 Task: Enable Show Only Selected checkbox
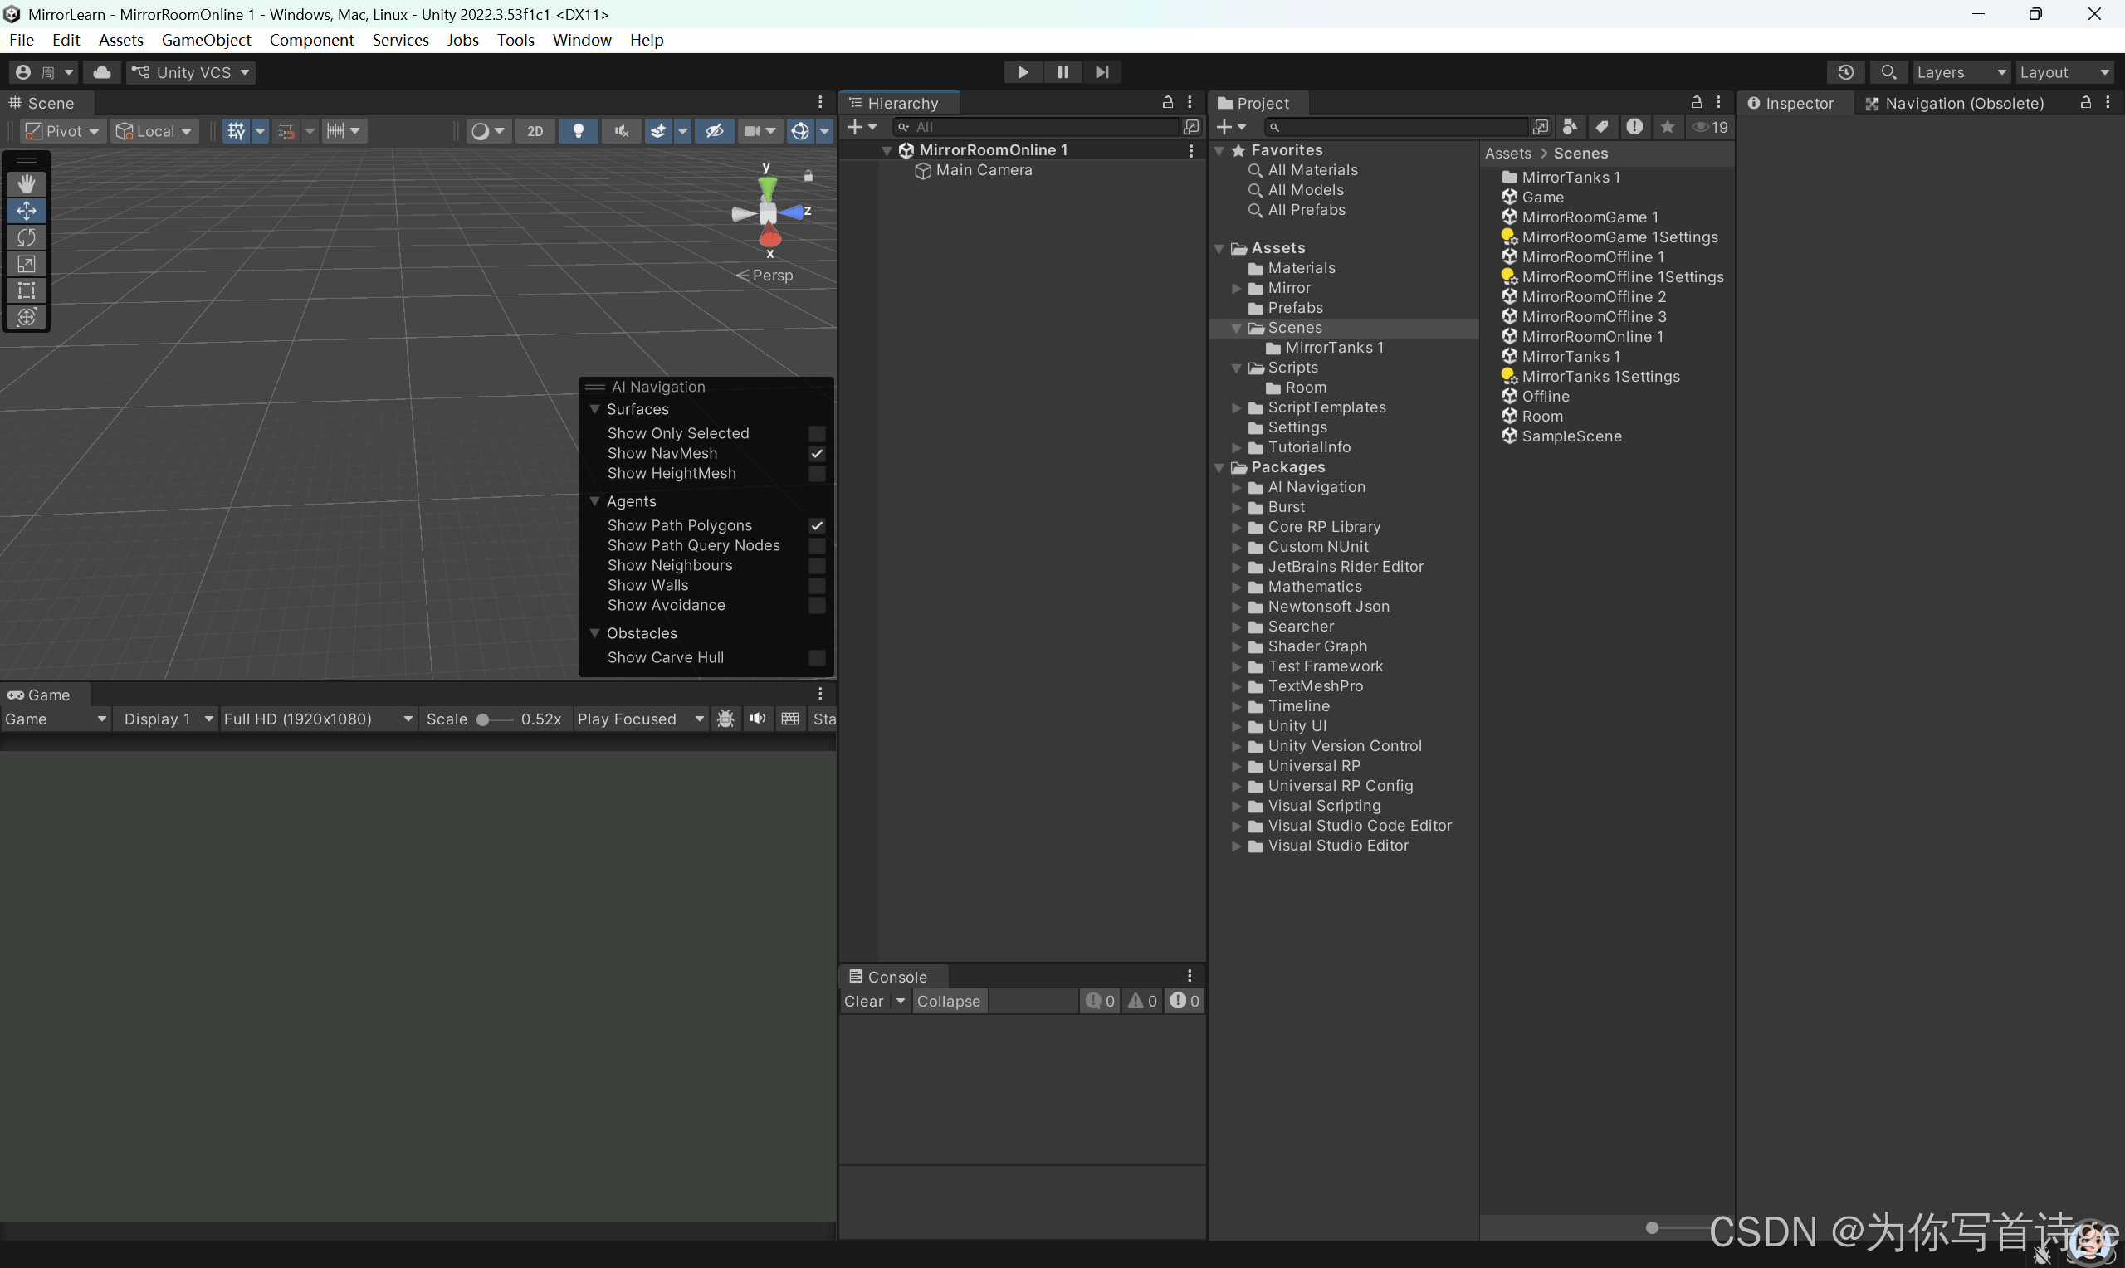pyautogui.click(x=817, y=433)
